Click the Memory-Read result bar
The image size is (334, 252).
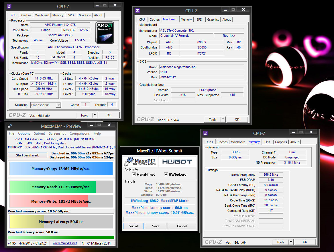61,187
